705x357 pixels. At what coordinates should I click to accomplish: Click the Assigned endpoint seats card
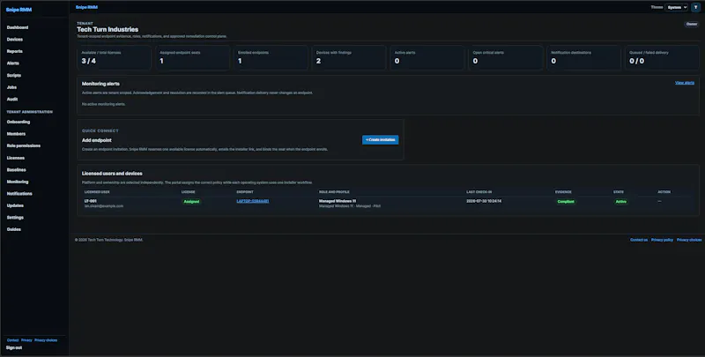click(x=193, y=57)
